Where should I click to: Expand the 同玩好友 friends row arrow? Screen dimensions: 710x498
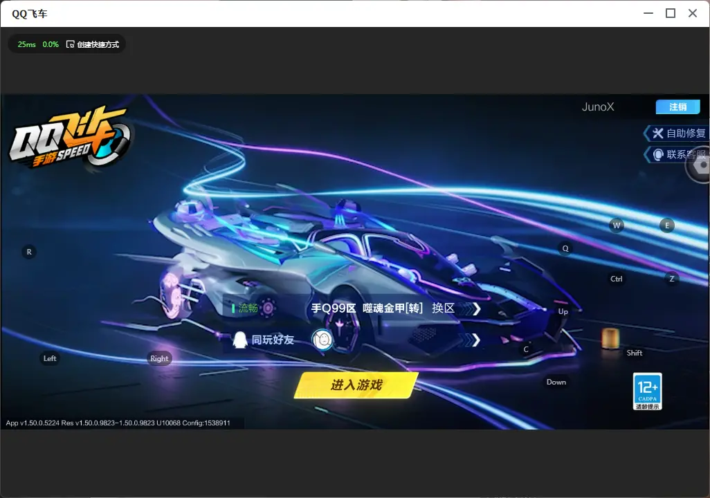pyautogui.click(x=475, y=340)
